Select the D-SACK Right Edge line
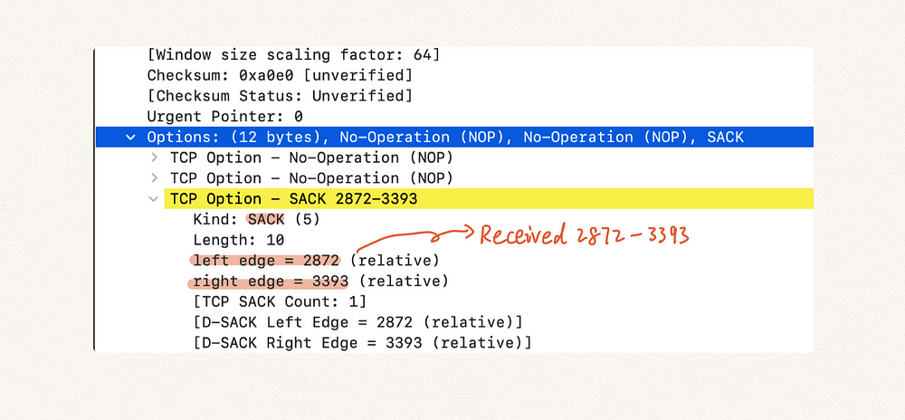The width and height of the screenshot is (905, 420). pos(362,343)
